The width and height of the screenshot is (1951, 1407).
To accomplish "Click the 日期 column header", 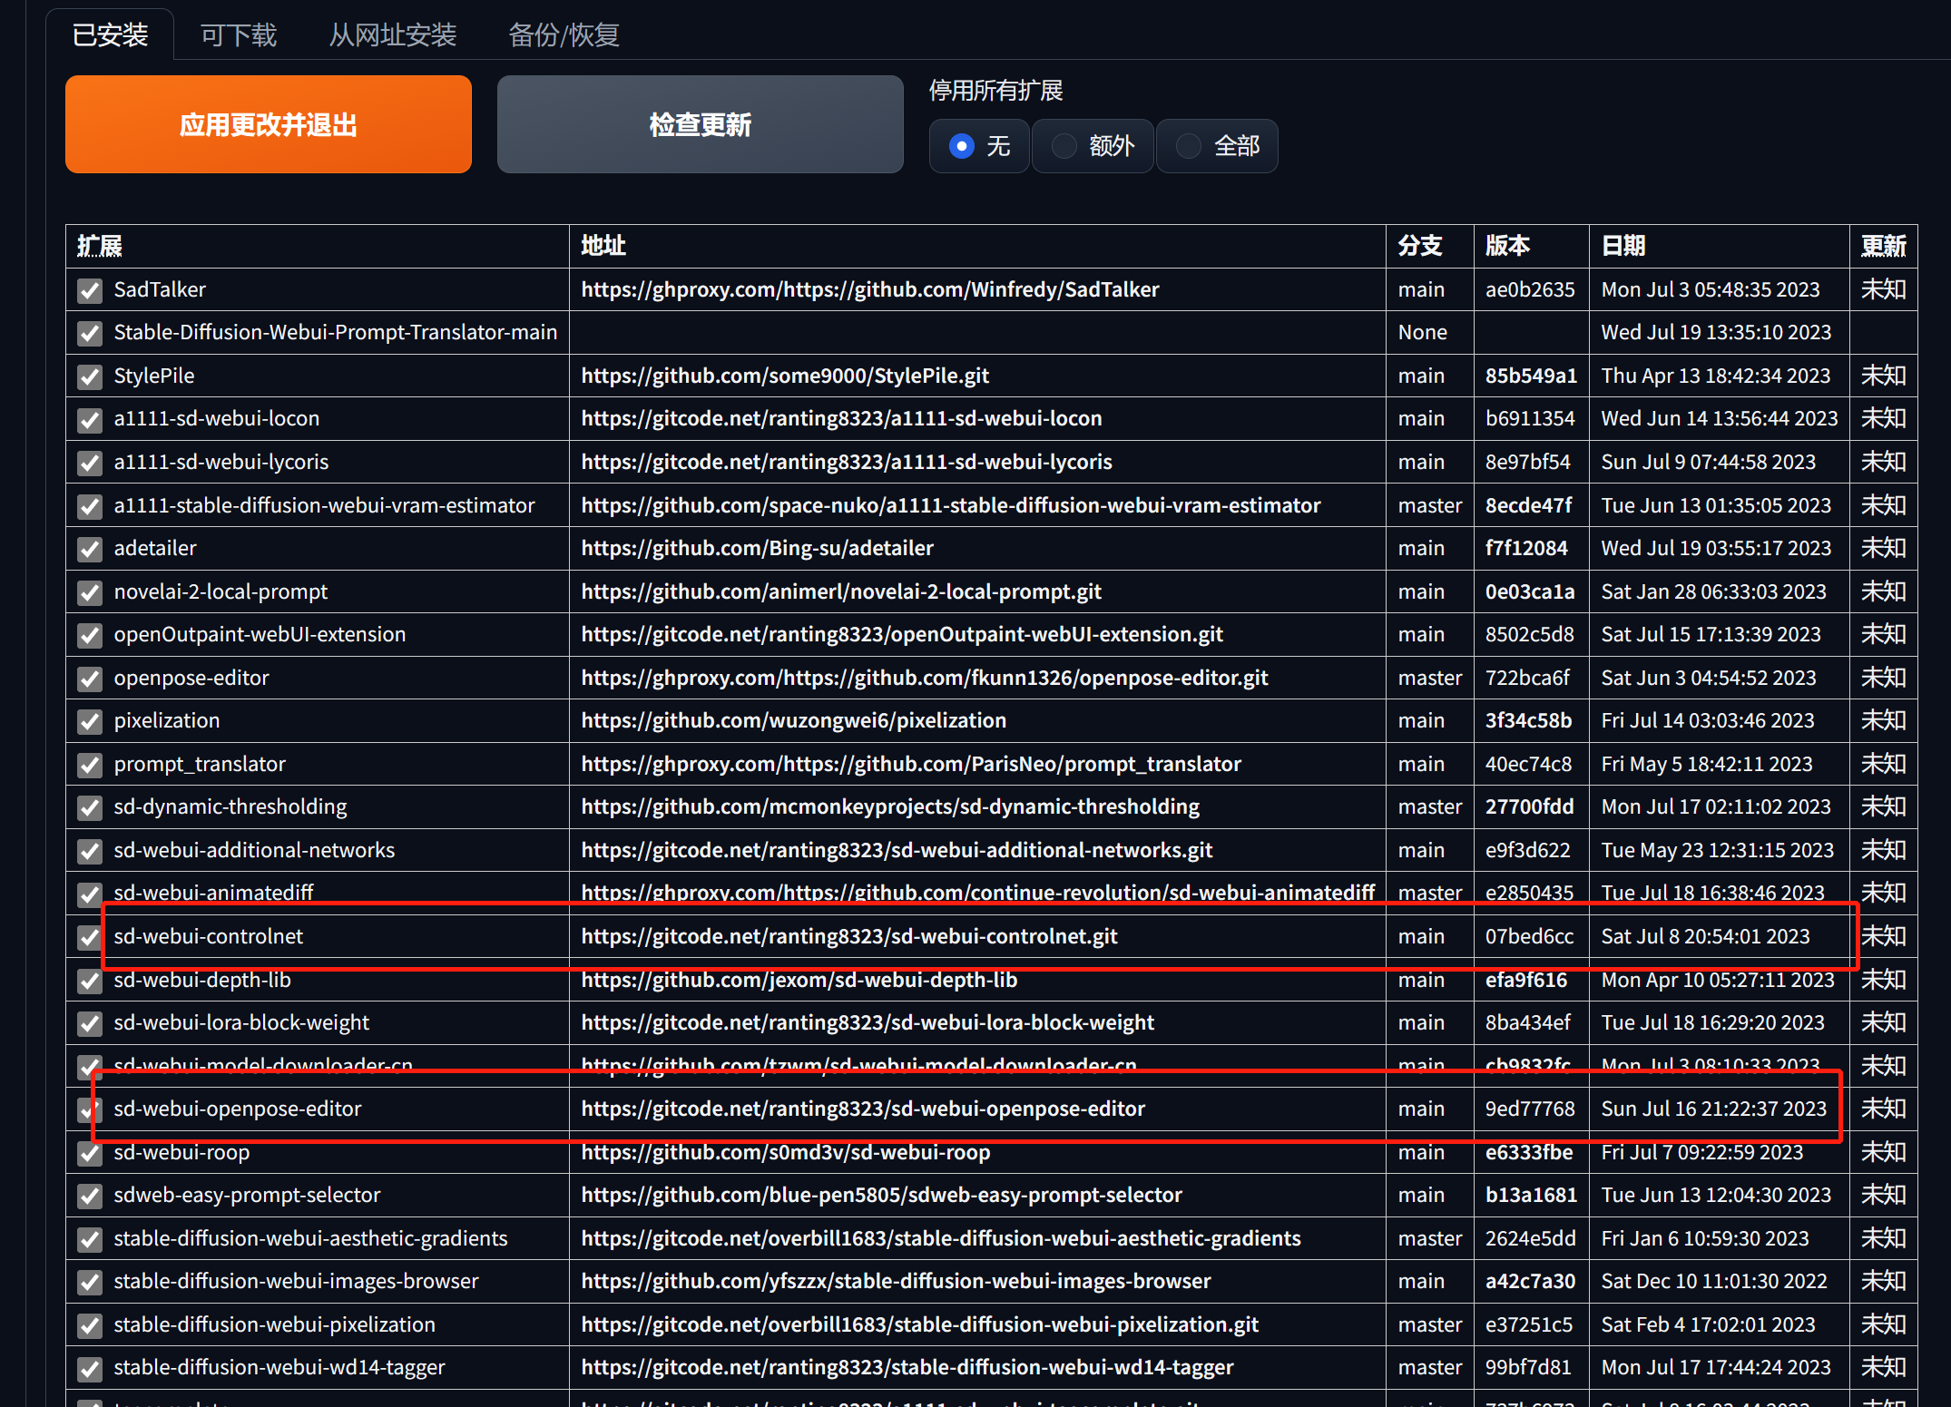I will tap(1624, 246).
